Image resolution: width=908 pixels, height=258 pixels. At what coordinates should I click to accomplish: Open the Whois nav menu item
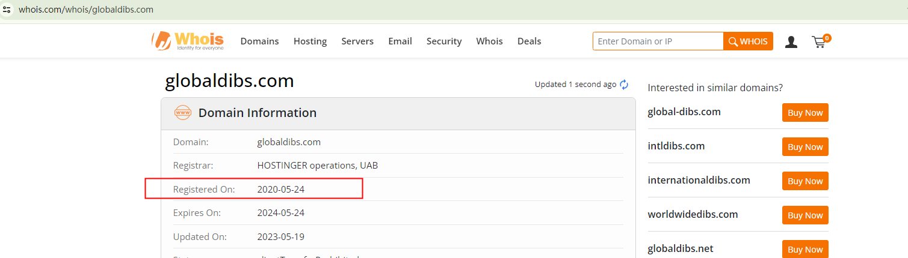point(489,41)
